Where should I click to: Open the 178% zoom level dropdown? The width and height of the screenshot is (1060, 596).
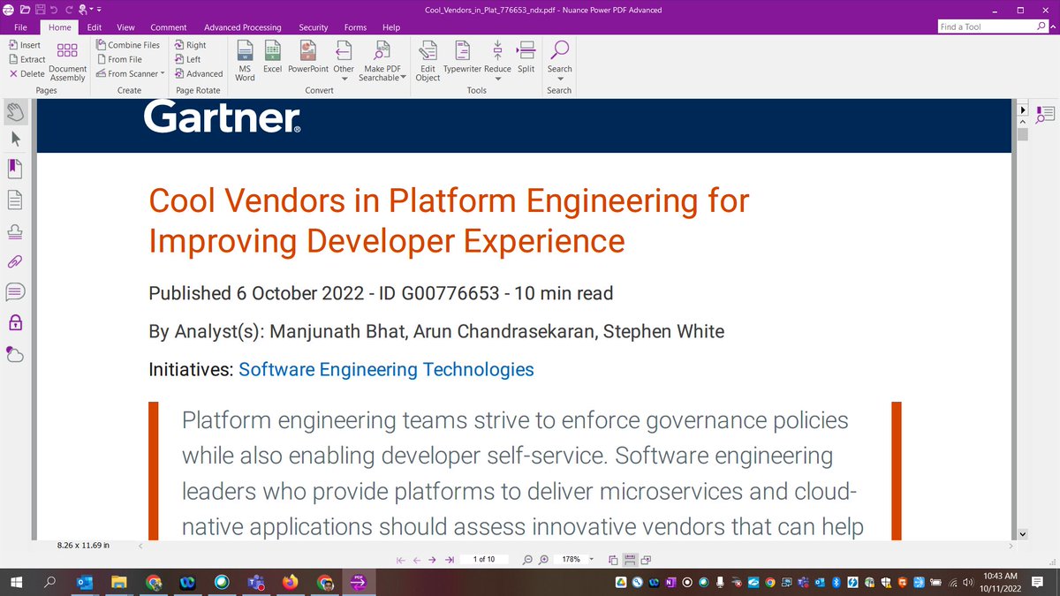pyautogui.click(x=590, y=560)
